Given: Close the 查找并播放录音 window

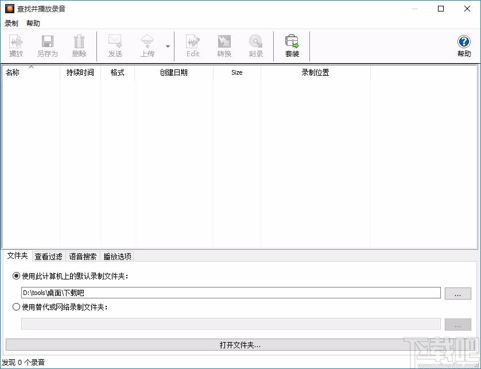Looking at the screenshot, I should coord(467,9).
